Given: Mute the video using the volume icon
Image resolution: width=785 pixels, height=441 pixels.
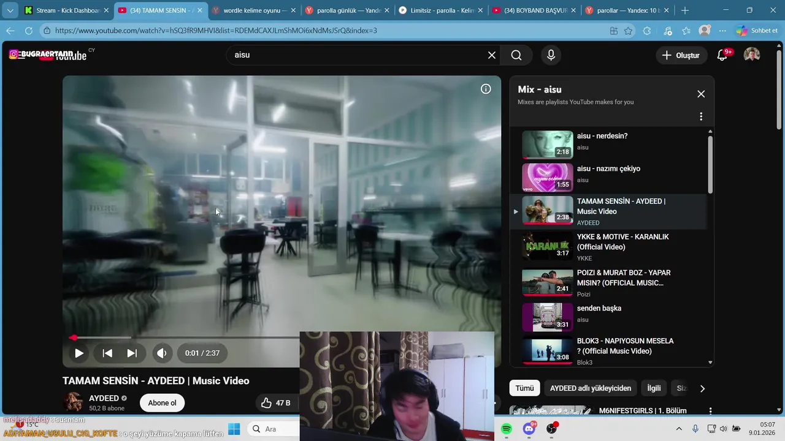Looking at the screenshot, I should point(162,353).
